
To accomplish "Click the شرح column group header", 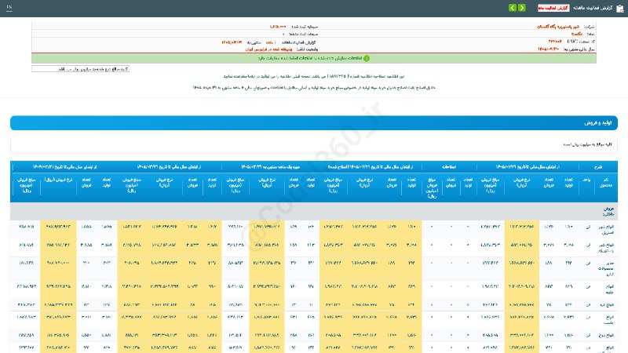I will (597, 166).
